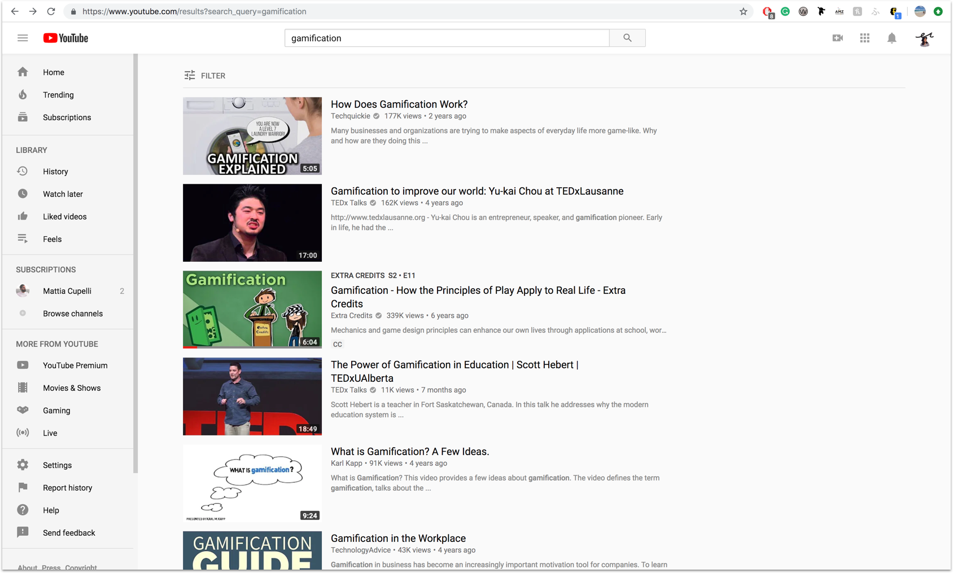Viewport: 953px width, 573px height.
Task: Open Report history
Action: pyautogui.click(x=68, y=488)
